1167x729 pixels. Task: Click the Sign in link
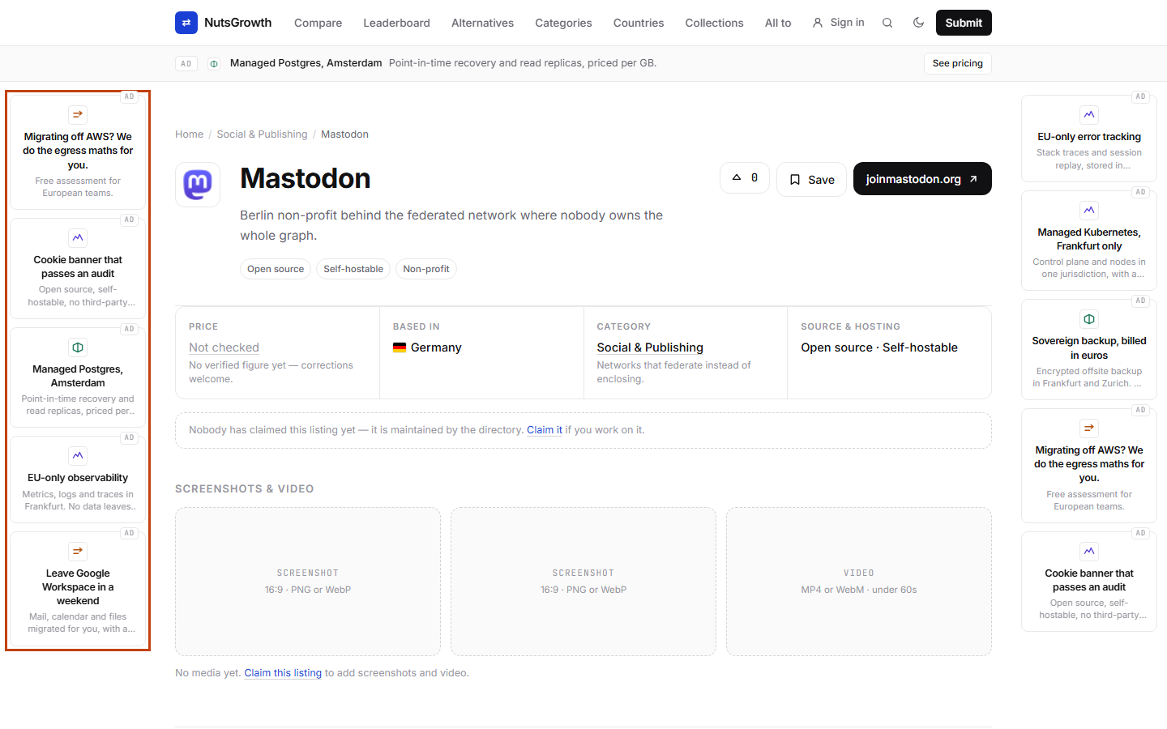(839, 23)
